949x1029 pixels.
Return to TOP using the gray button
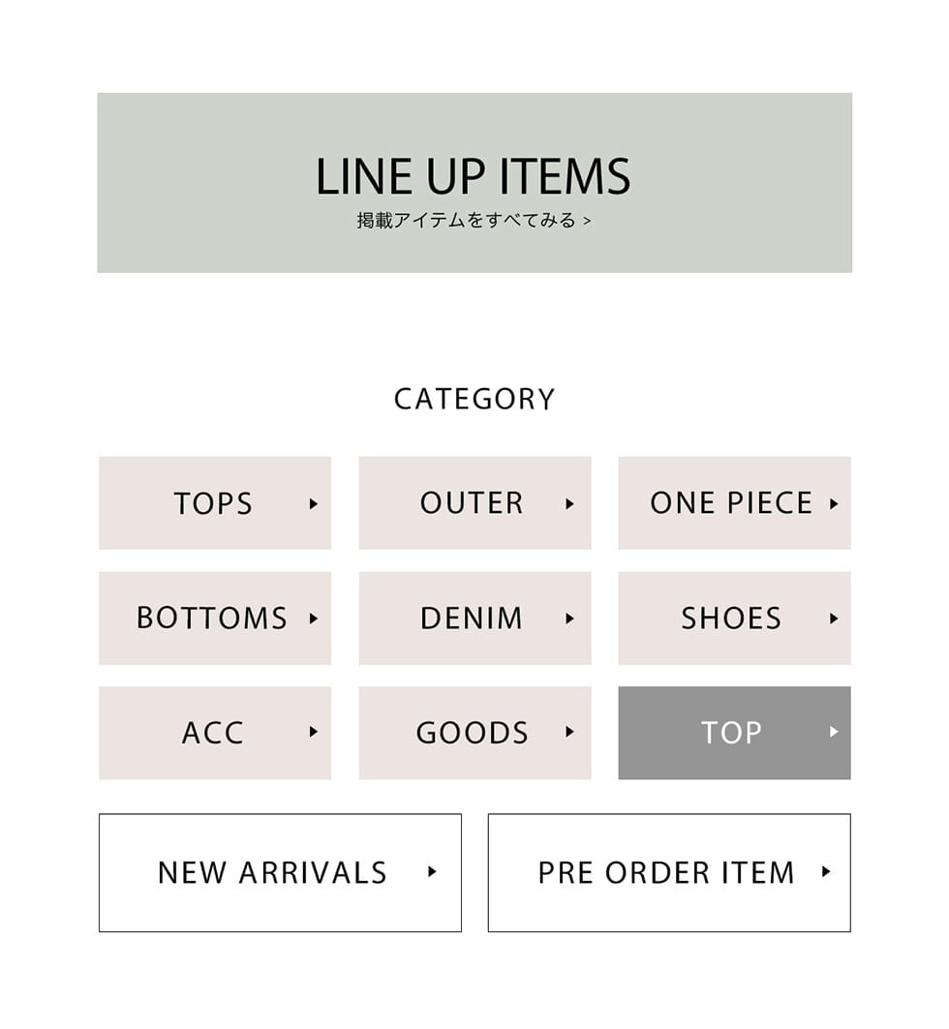(733, 733)
